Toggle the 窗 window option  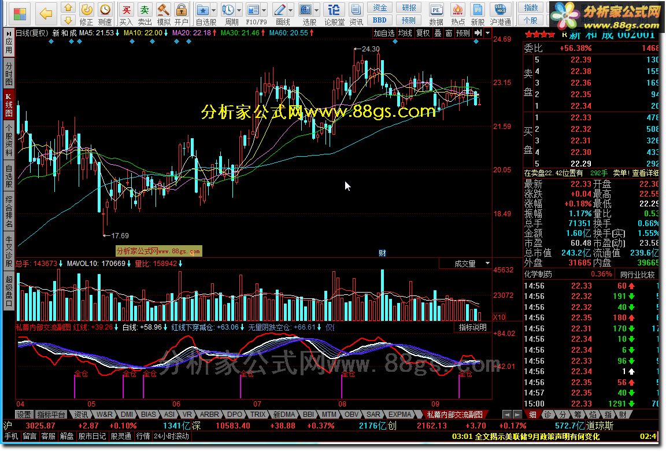[x=449, y=33]
